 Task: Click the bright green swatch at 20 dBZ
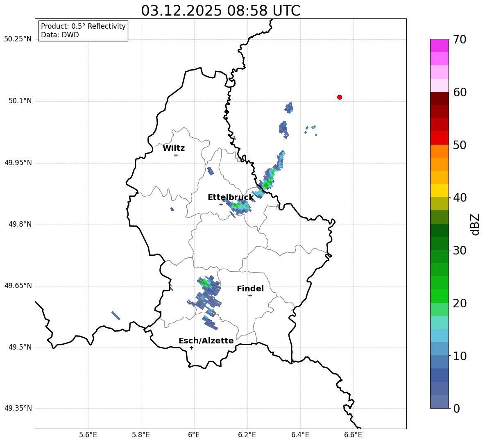tap(439, 296)
